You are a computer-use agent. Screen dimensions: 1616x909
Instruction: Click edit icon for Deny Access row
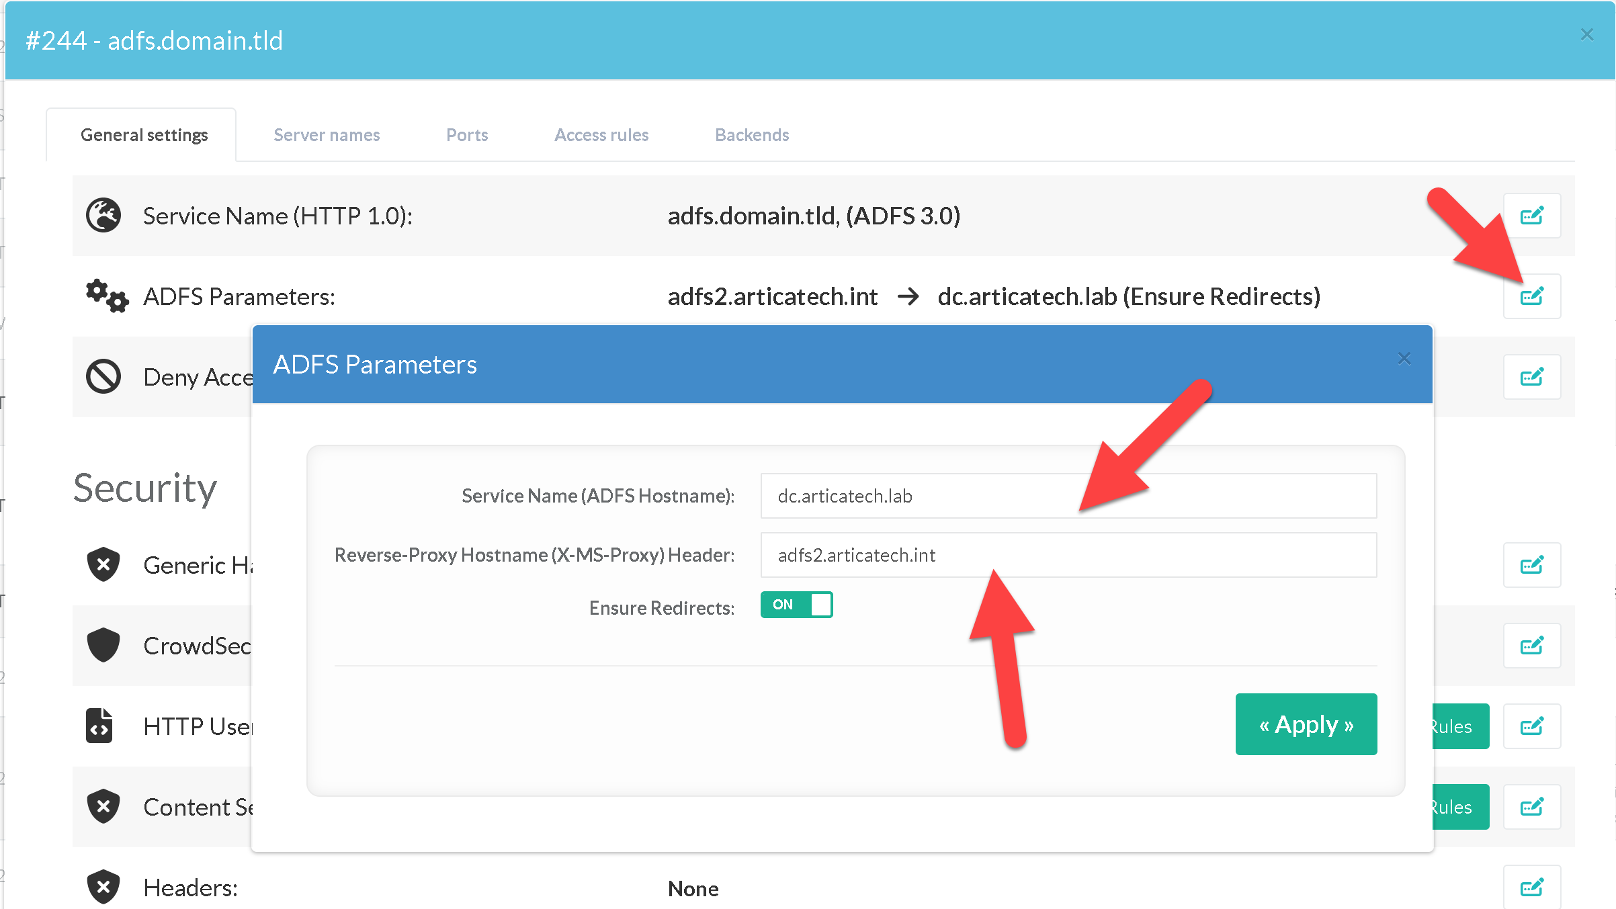(1531, 377)
